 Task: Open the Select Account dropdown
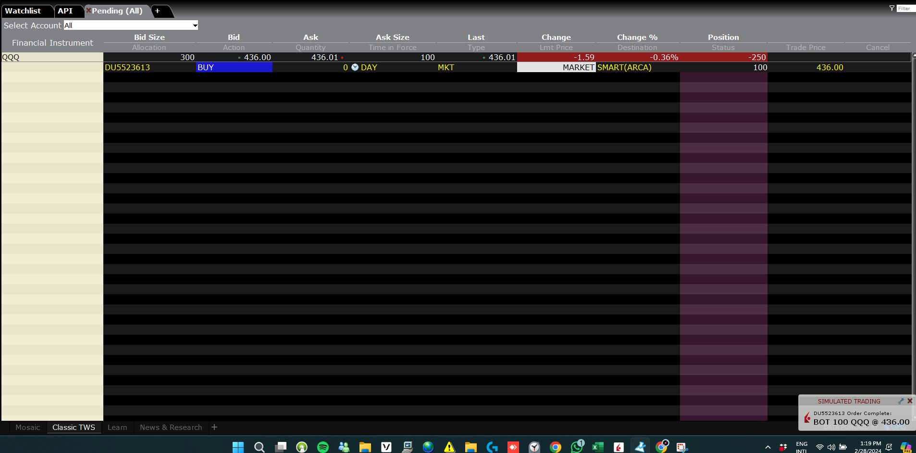(x=131, y=25)
